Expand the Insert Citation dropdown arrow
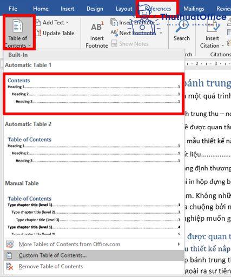Image resolution: width=231 pixels, height=277 pixels. [x=222, y=45]
